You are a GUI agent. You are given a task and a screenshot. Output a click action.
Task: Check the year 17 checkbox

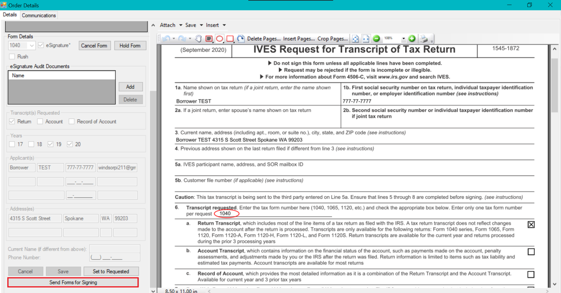tap(12, 144)
